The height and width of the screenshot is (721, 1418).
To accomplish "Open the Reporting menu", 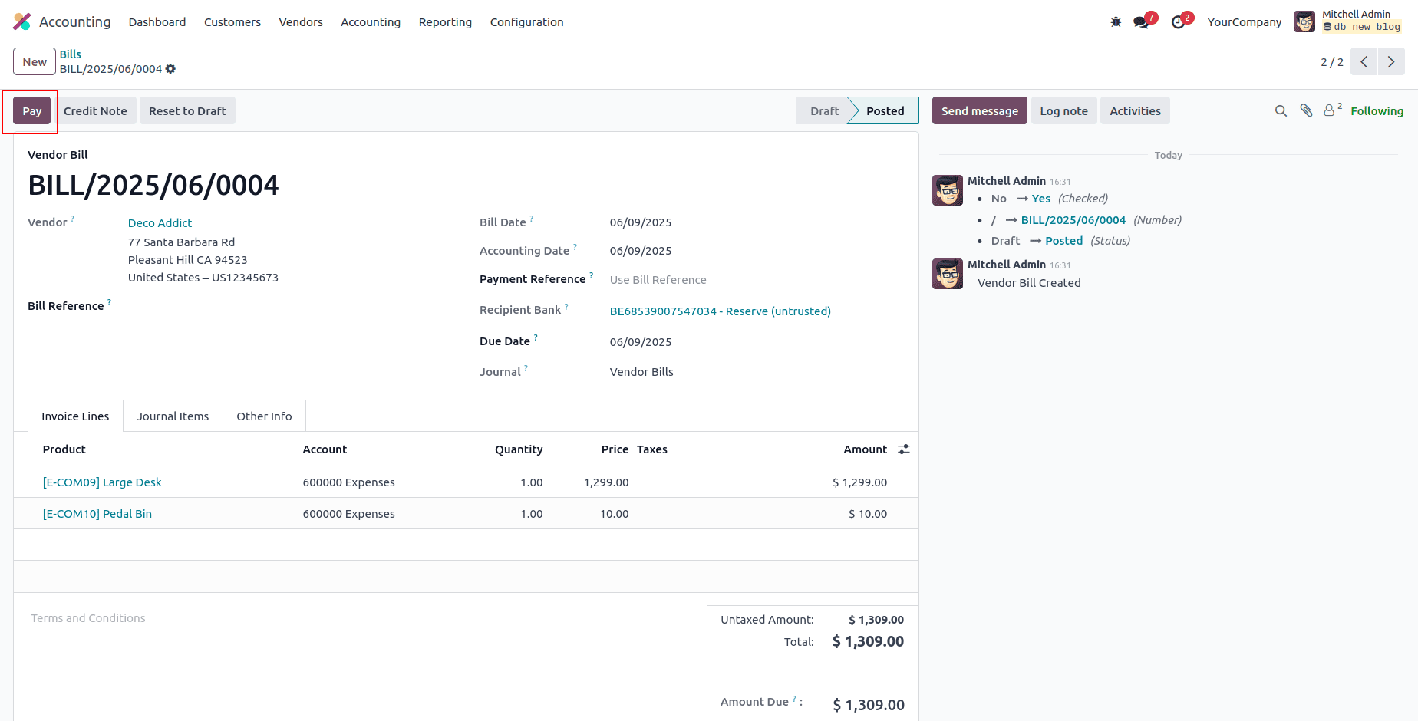I will coord(445,22).
